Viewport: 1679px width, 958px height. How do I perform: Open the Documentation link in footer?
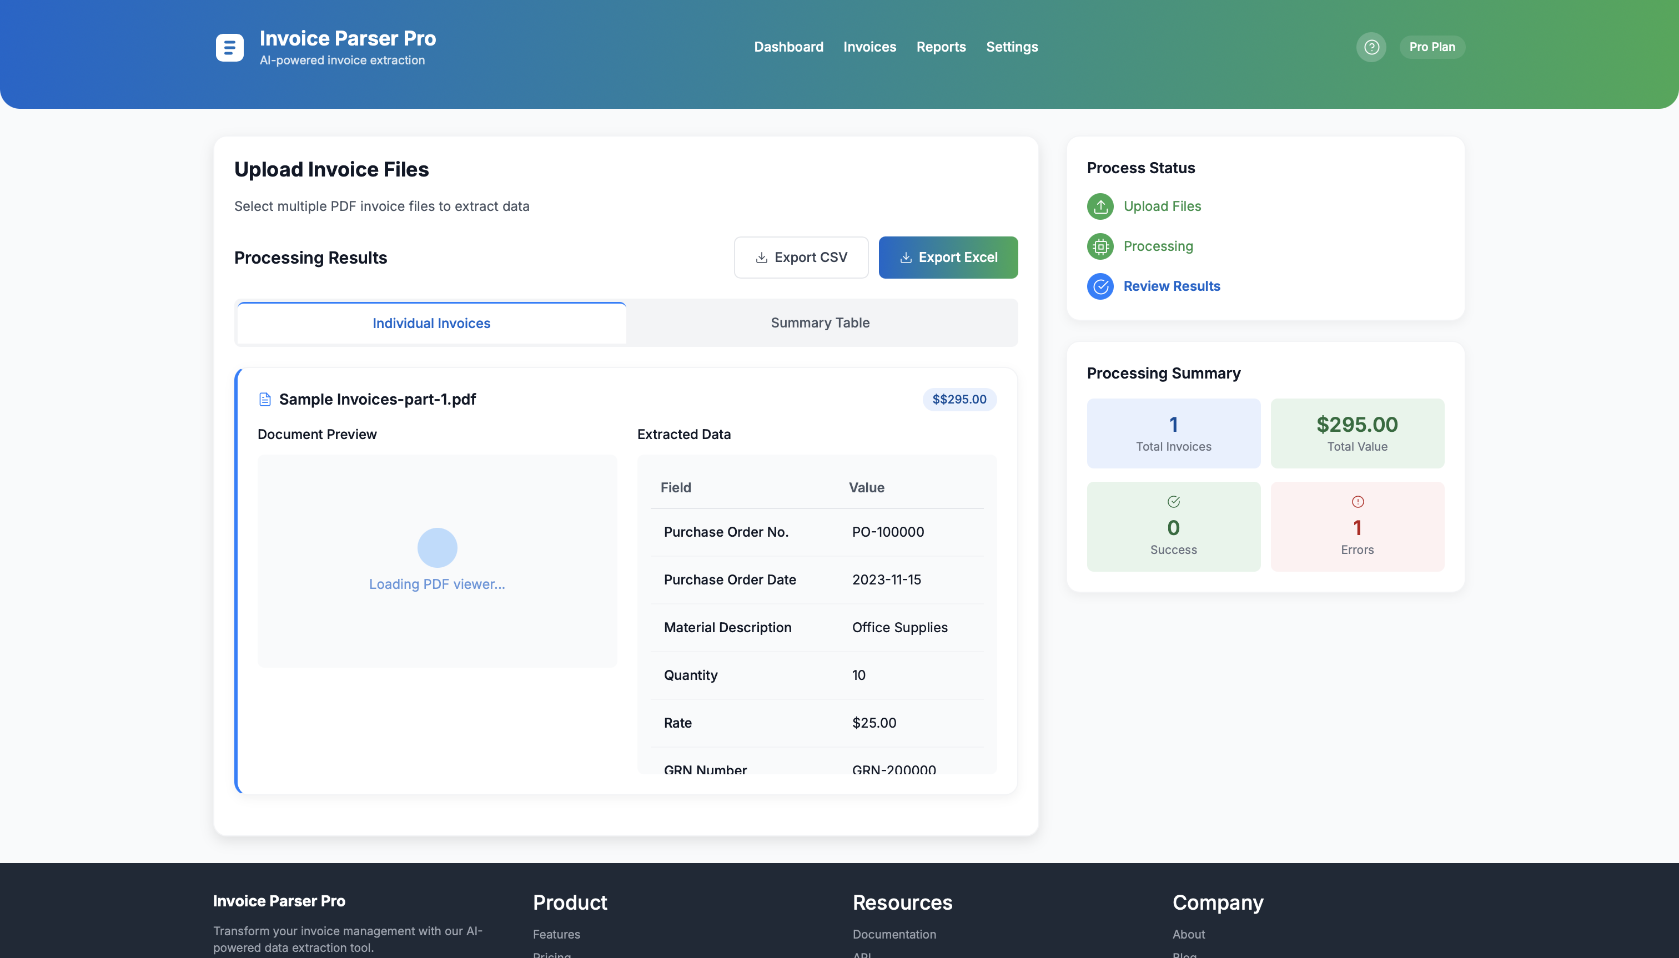tap(894, 934)
